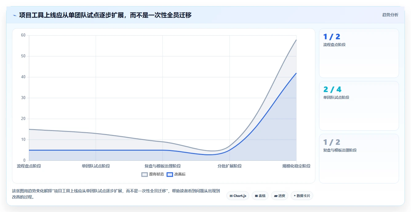Click the chart title text in the header
411x212 pixels.
click(105, 15)
